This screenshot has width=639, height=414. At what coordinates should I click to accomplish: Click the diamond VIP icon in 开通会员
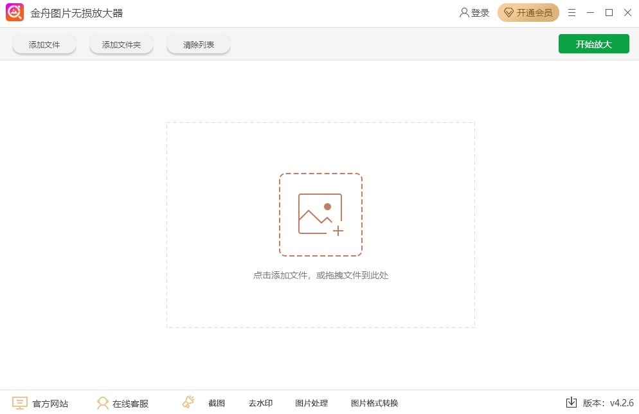point(508,12)
